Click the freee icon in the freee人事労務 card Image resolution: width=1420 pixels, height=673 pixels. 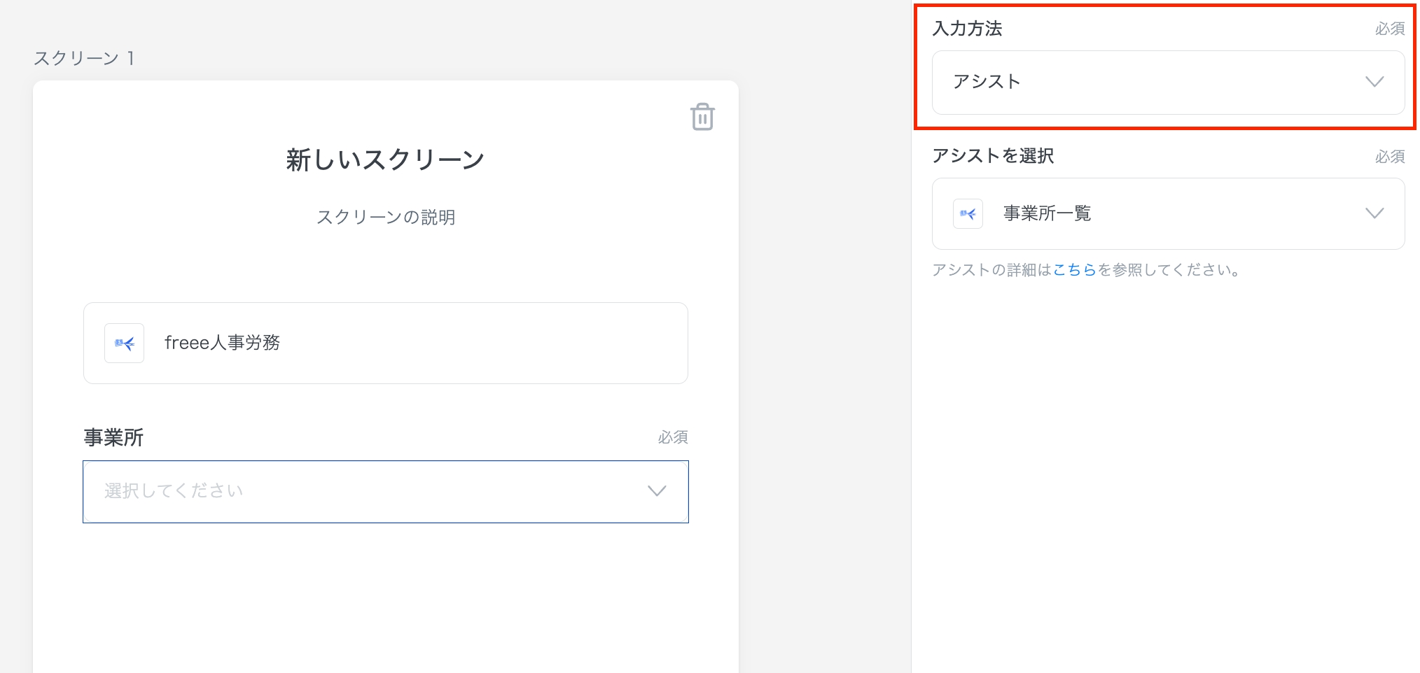tap(125, 343)
